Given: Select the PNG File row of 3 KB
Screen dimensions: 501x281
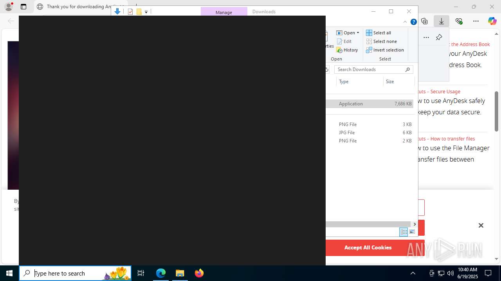Looking at the screenshot, I should [x=369, y=124].
